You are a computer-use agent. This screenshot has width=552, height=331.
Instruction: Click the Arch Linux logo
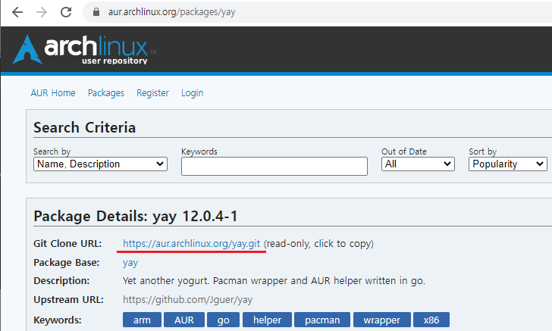84,49
